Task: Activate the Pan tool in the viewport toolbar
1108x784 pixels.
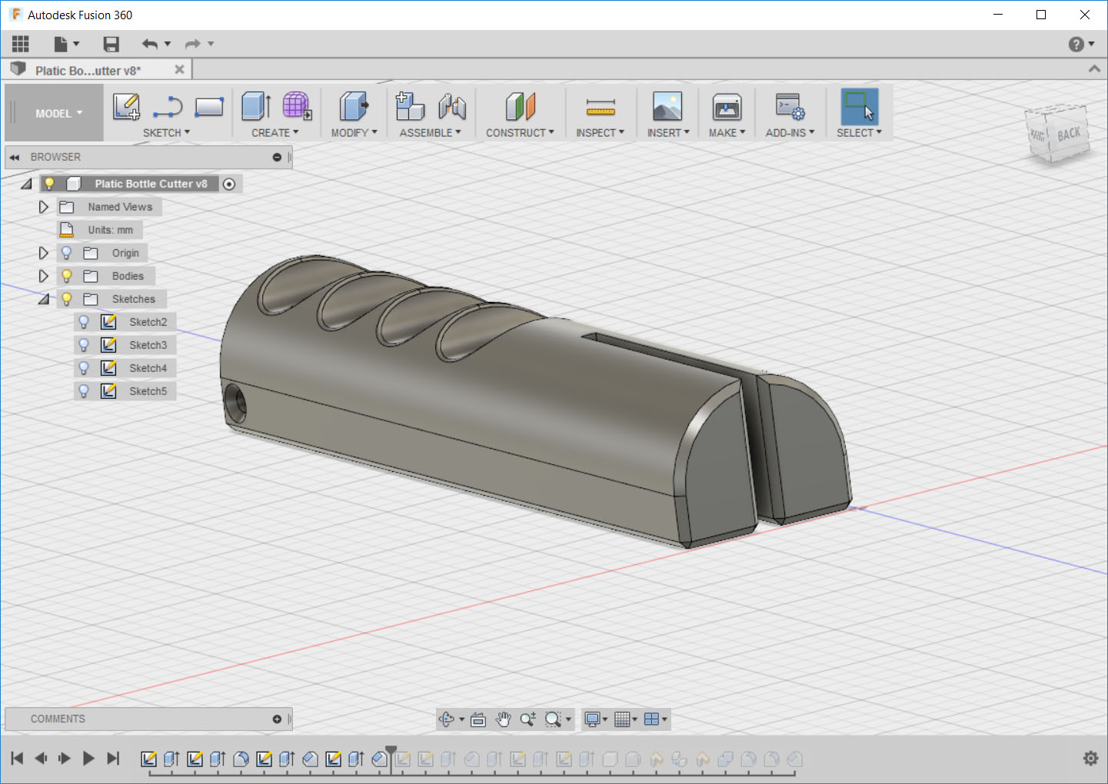Action: coord(504,719)
